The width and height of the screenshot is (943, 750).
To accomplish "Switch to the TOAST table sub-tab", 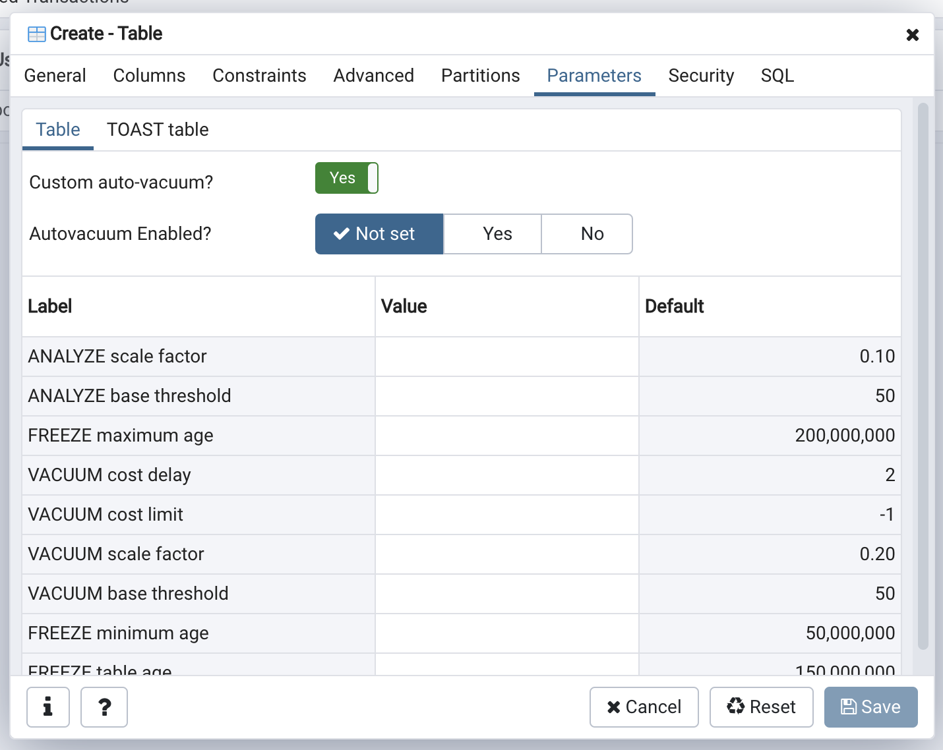I will (158, 130).
